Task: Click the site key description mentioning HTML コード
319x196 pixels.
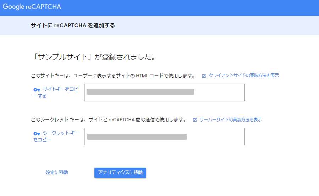Action: tap(113, 75)
